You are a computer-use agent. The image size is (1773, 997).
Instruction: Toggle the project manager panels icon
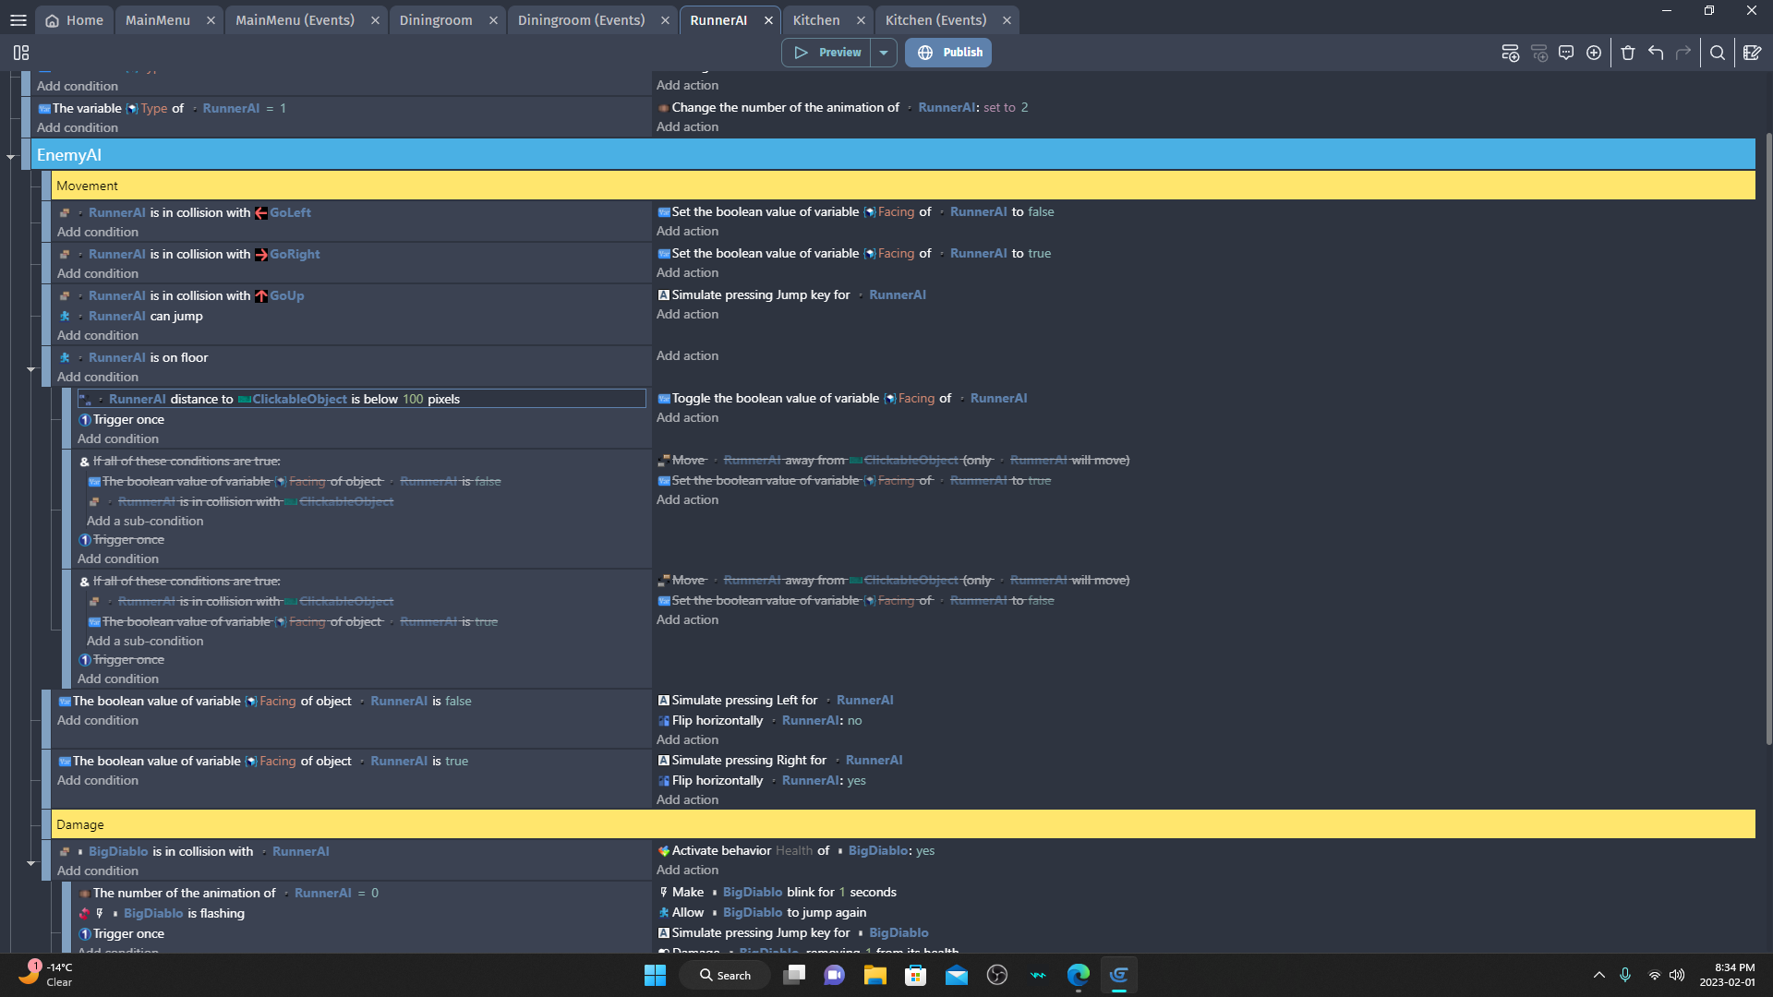[x=21, y=54]
